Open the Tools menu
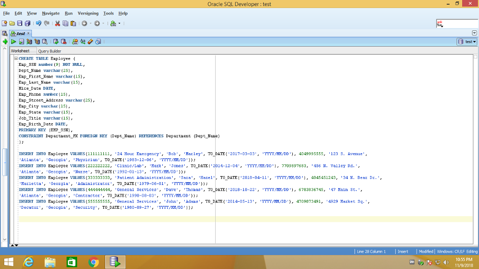479x269 pixels. [x=109, y=13]
